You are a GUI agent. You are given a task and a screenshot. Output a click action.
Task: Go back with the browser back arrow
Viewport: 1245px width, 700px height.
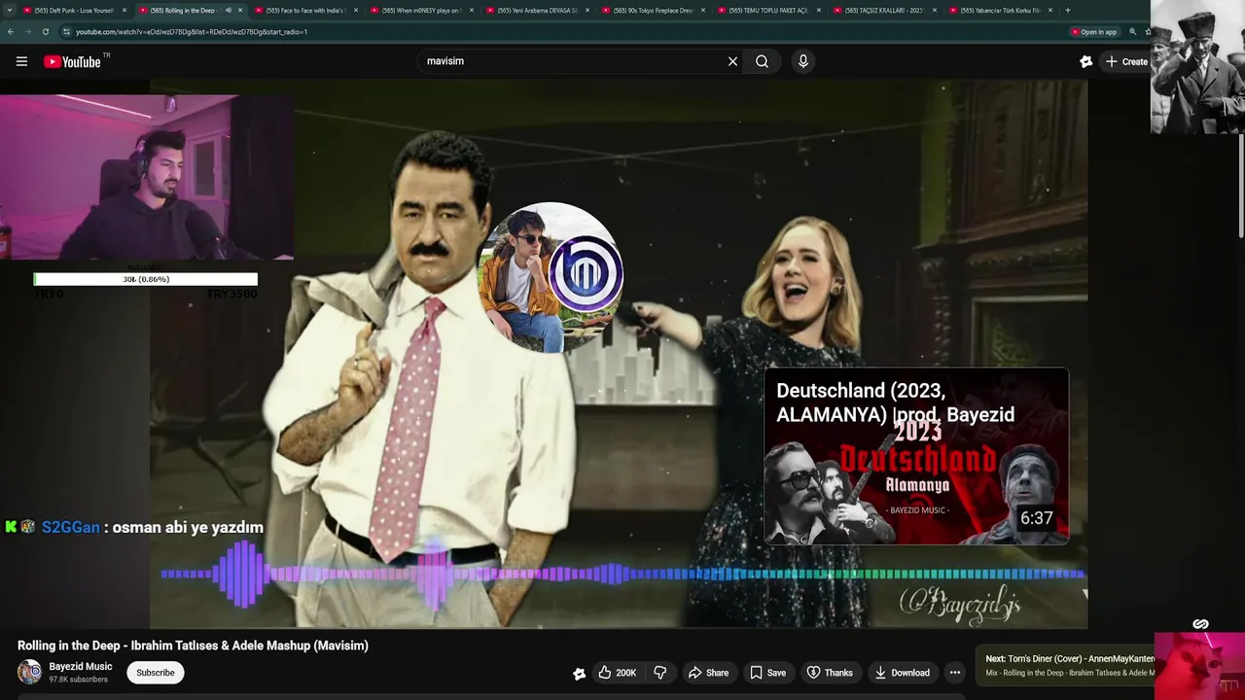tap(11, 31)
